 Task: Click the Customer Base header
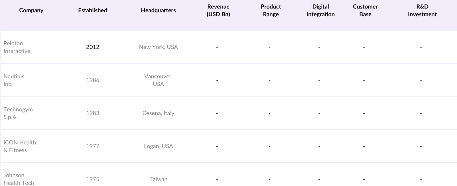point(365,11)
